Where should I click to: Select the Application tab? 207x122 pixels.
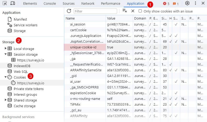click(135, 4)
